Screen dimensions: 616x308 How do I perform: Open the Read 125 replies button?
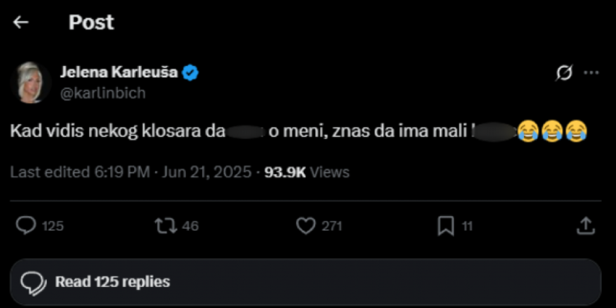tap(306, 282)
